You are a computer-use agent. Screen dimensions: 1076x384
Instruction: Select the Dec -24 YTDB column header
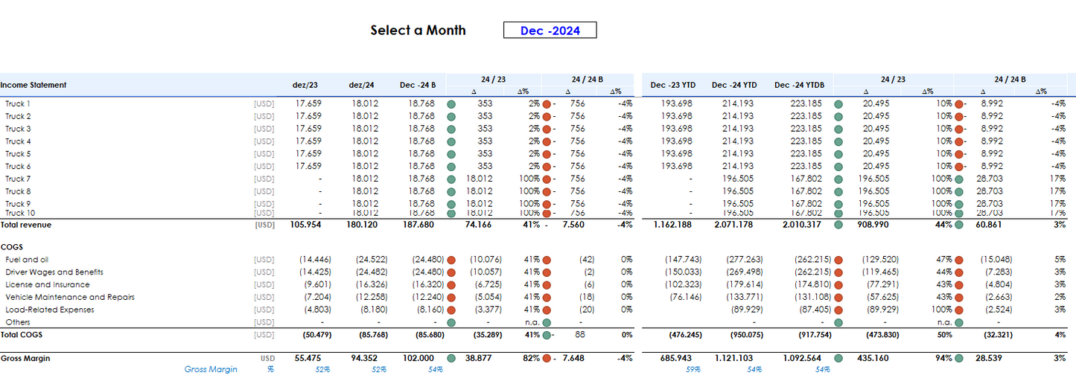pyautogui.click(x=799, y=85)
